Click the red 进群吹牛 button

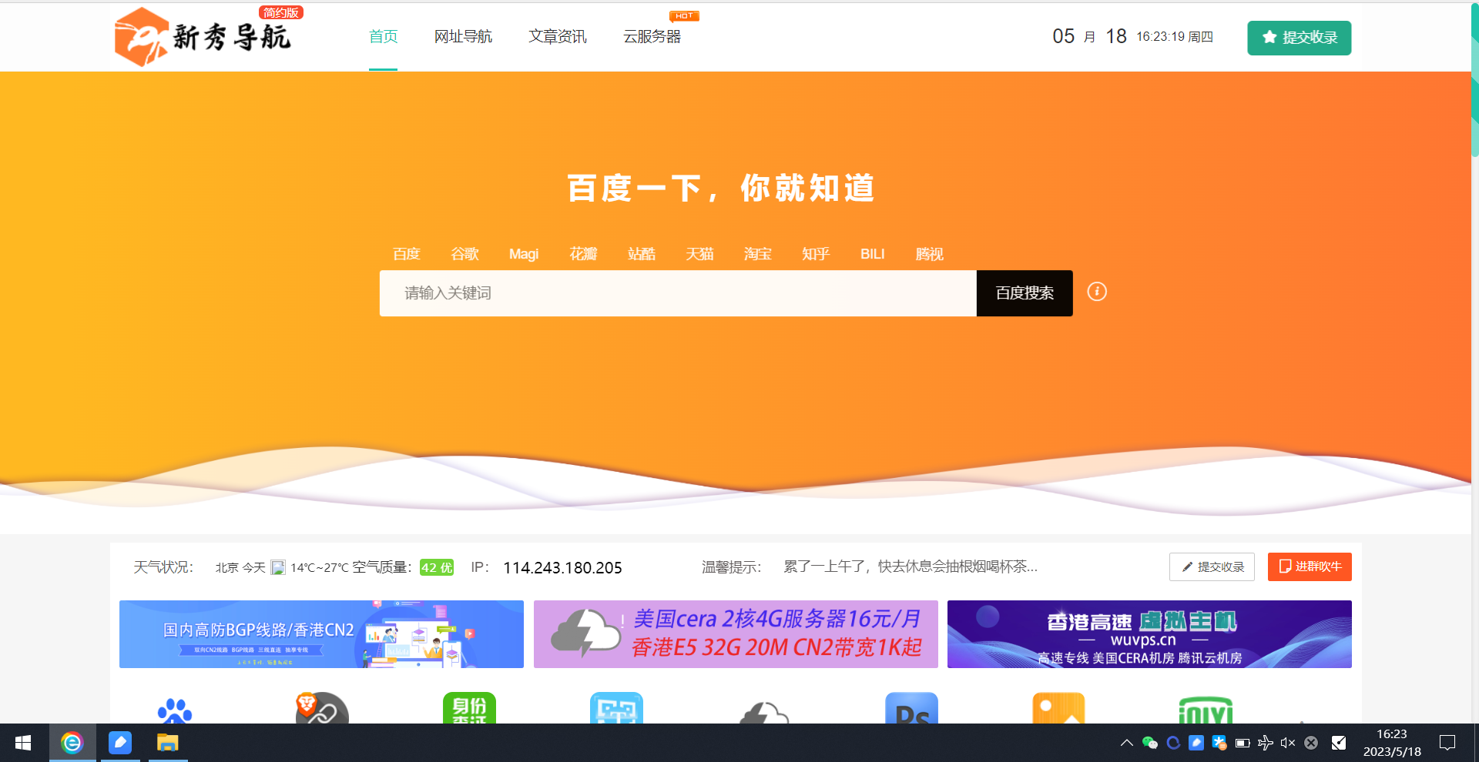coord(1310,567)
